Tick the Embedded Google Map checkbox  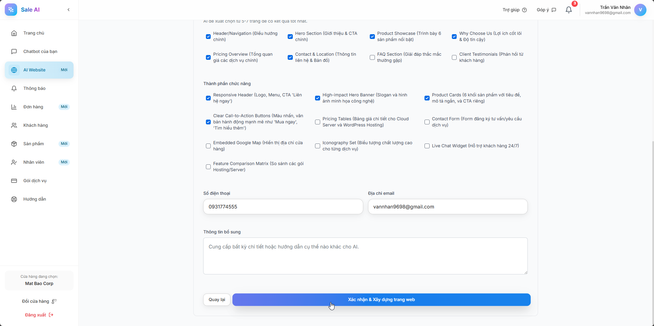coord(208,146)
